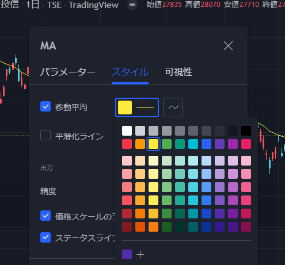Select the スタイル tab
This screenshot has height=265, width=285.
130,72
